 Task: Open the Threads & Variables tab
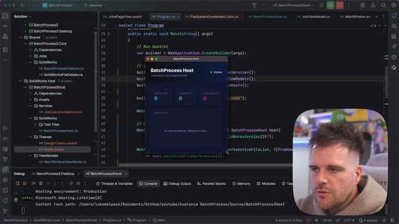pos(115,184)
